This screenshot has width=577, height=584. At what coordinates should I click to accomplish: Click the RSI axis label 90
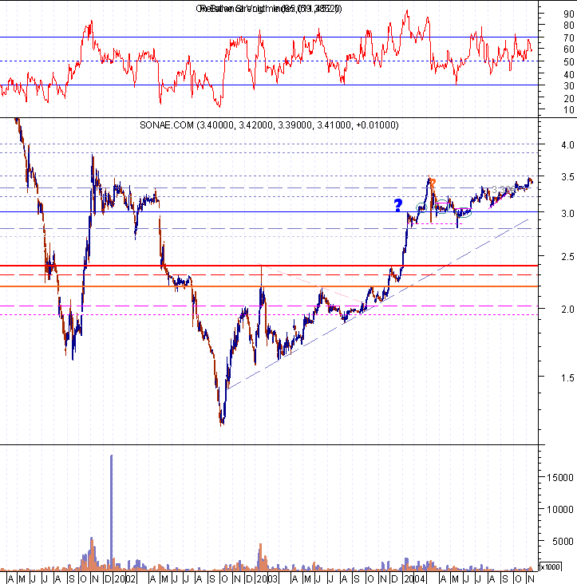(568, 14)
